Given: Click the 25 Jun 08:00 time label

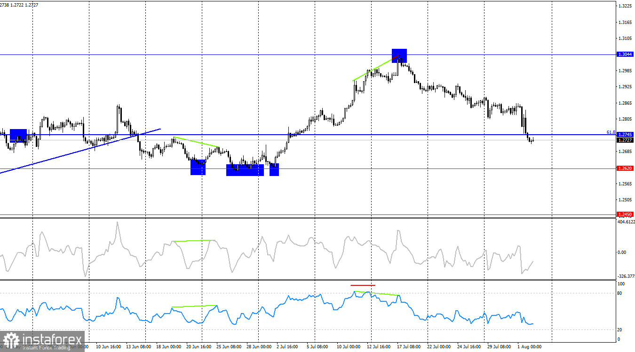Looking at the screenshot, I should (x=229, y=347).
